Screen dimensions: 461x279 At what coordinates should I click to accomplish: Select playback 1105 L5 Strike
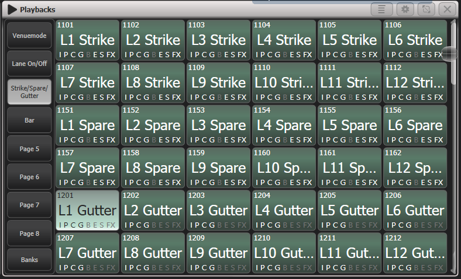pos(350,40)
